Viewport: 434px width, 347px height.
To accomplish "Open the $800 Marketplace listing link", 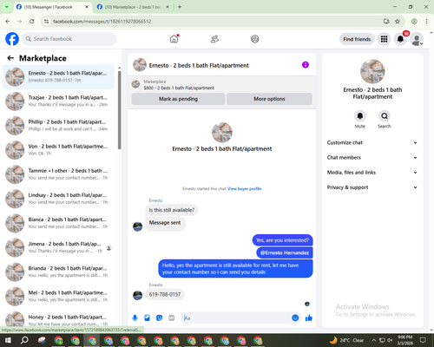I will (x=179, y=88).
